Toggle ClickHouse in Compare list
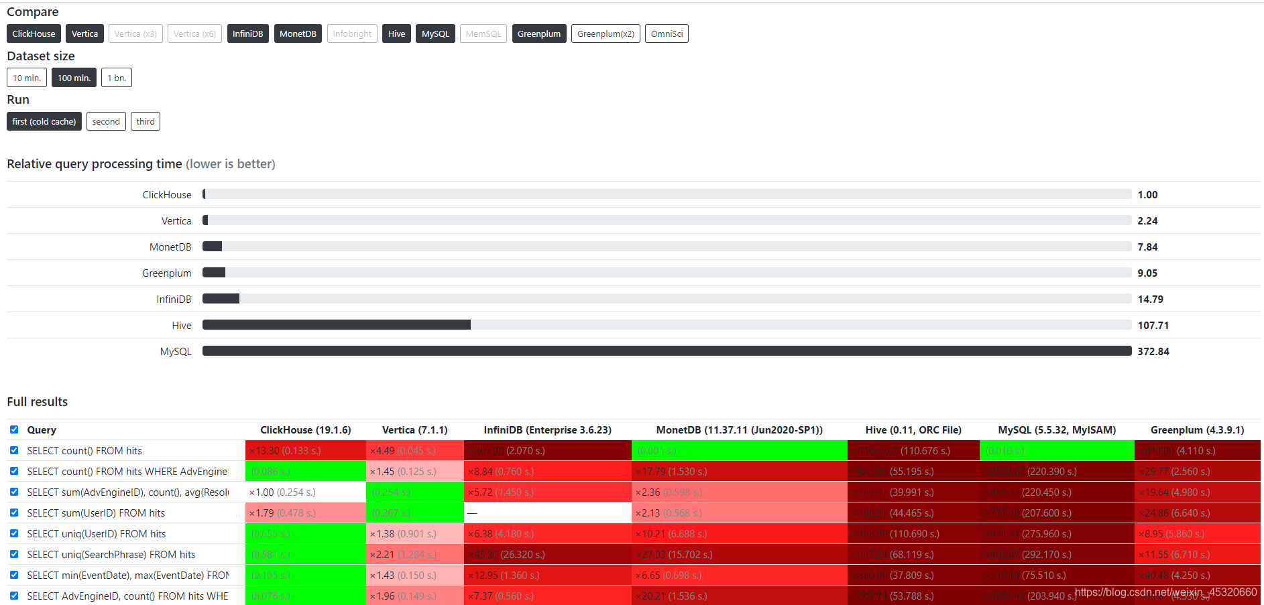 [x=34, y=33]
